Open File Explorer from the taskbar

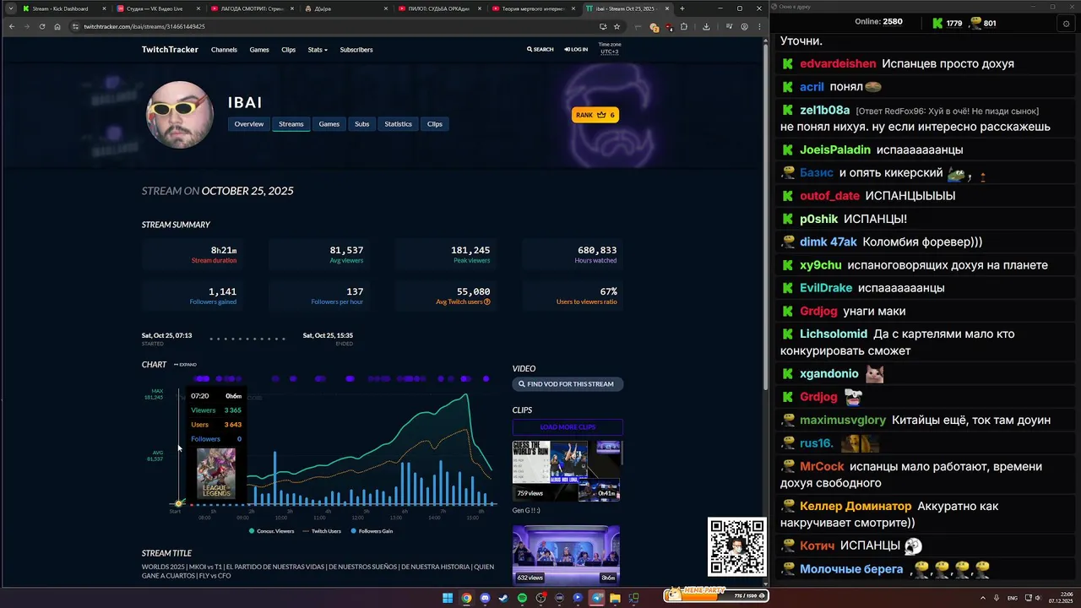[x=615, y=598]
